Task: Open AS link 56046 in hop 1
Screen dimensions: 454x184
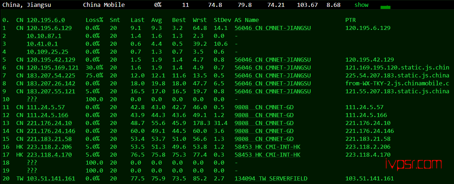Action: pos(273,28)
